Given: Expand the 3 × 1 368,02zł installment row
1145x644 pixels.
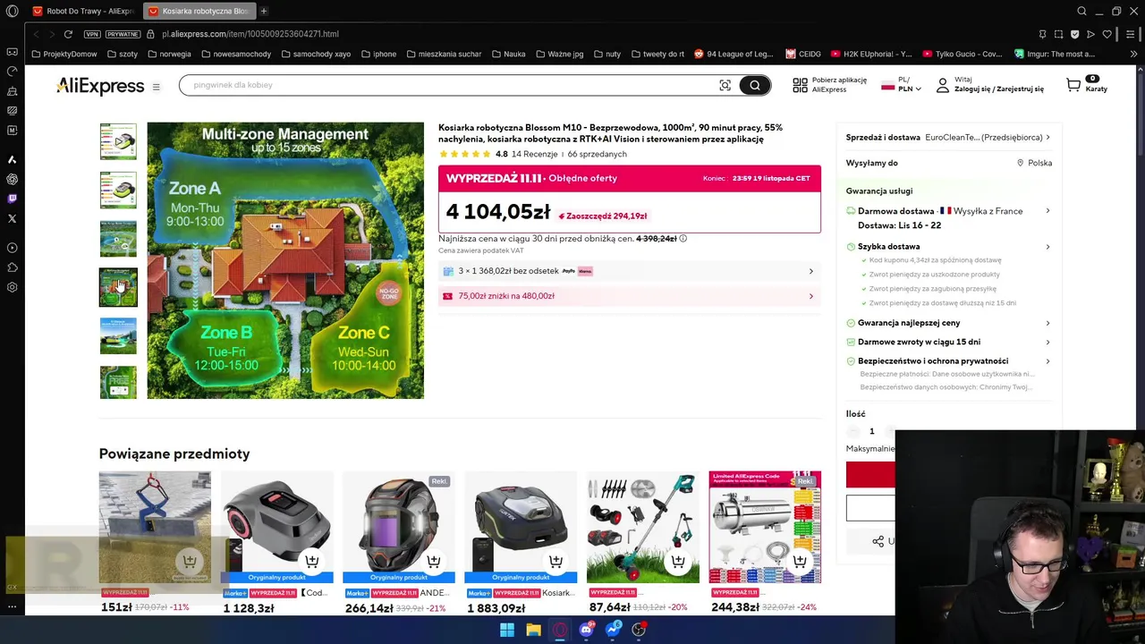Looking at the screenshot, I should click(x=629, y=271).
